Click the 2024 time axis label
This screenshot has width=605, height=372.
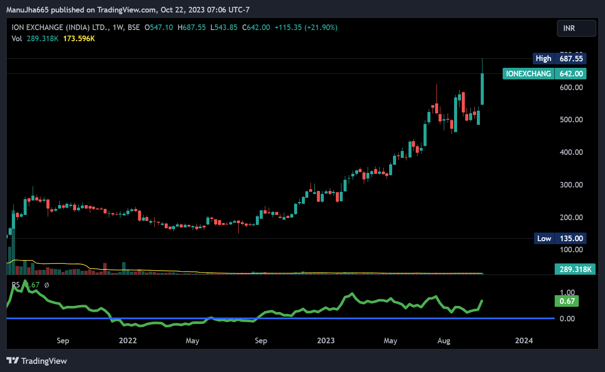[x=524, y=341]
